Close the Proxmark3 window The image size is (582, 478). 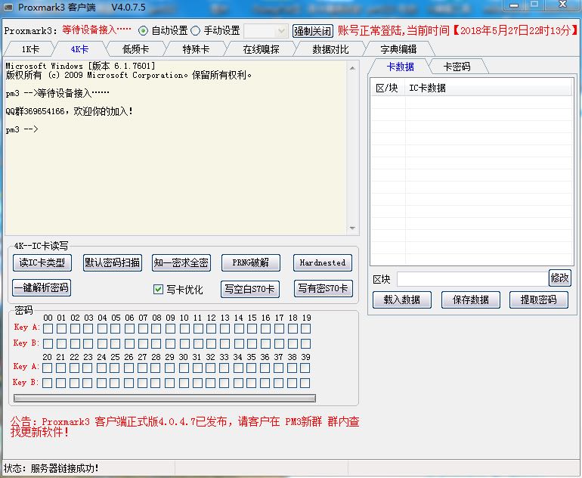[x=563, y=5]
